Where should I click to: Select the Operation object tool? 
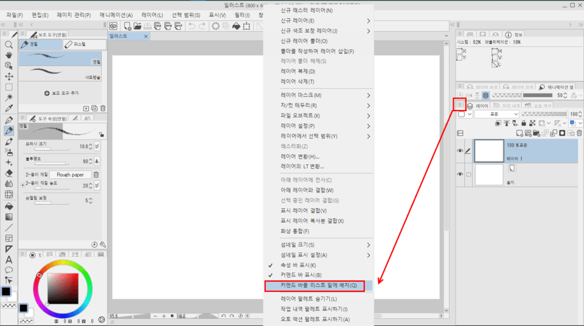point(9,66)
